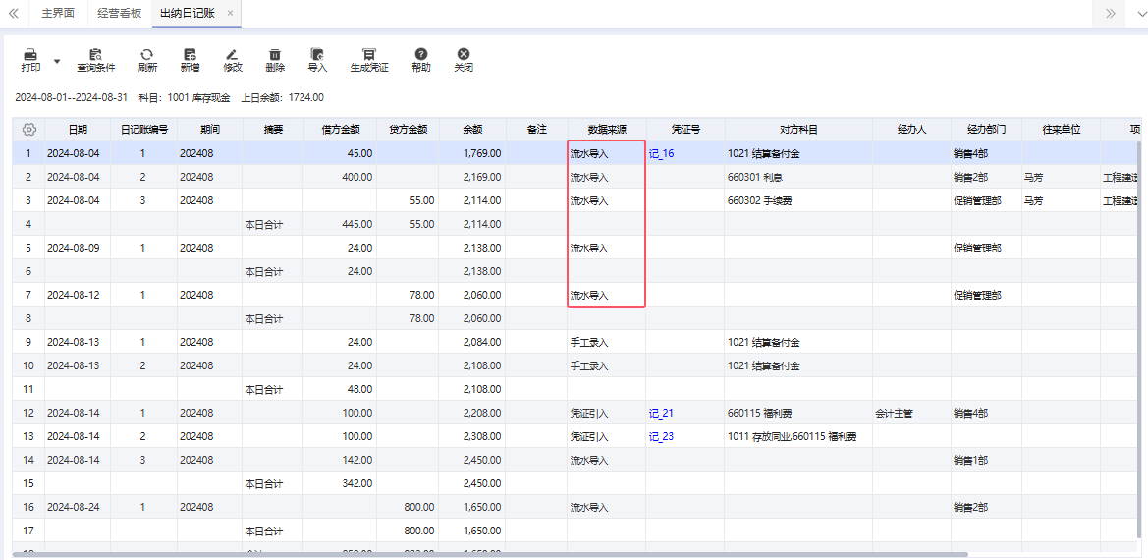Click the 导入 import icon
Viewport: 1148px width, 560px height.
point(317,56)
